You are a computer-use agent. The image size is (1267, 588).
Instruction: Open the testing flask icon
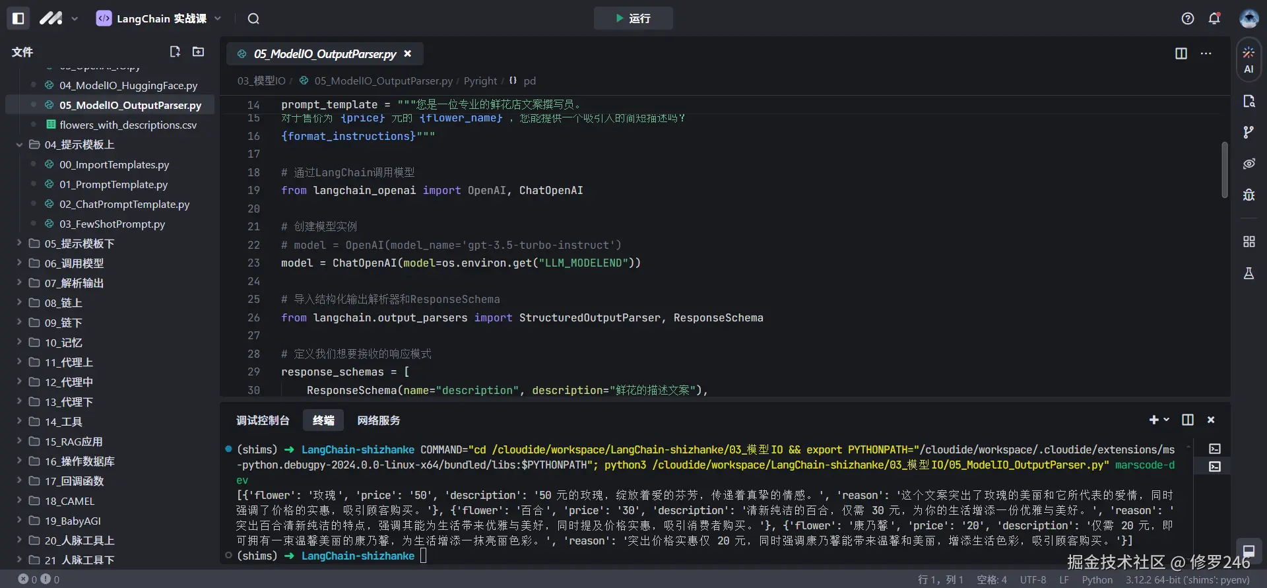tap(1249, 273)
